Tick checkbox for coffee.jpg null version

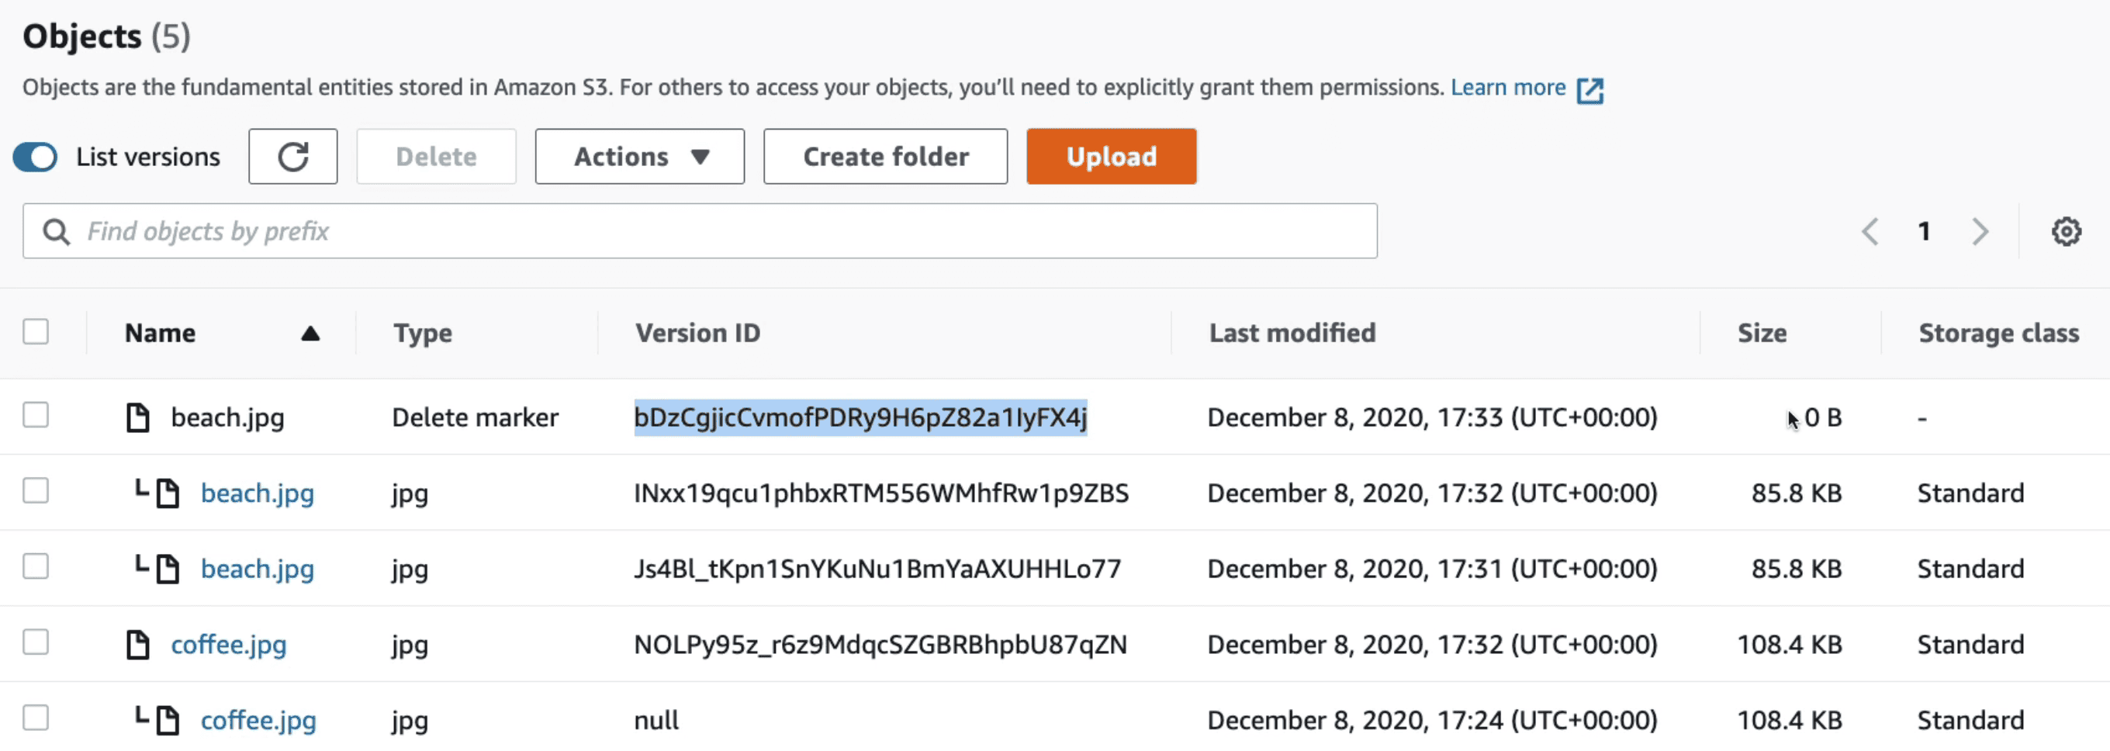36,718
